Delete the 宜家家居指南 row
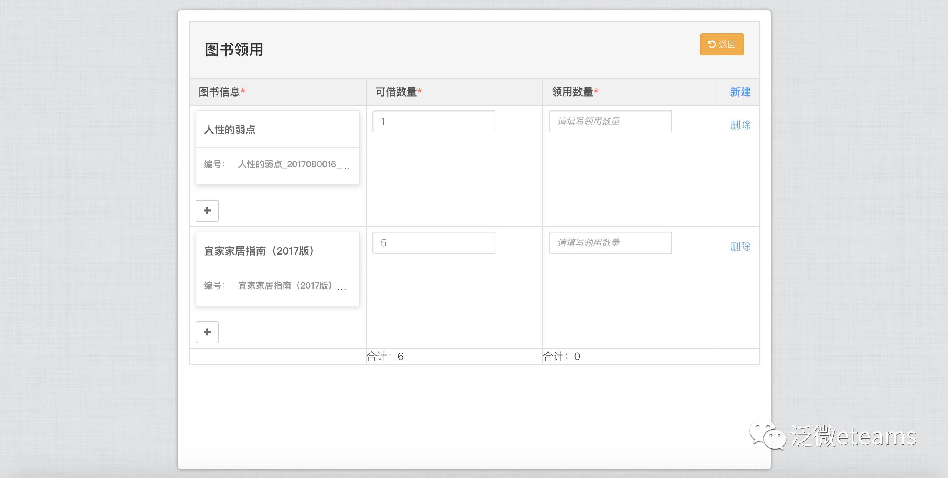948x478 pixels. tap(740, 246)
